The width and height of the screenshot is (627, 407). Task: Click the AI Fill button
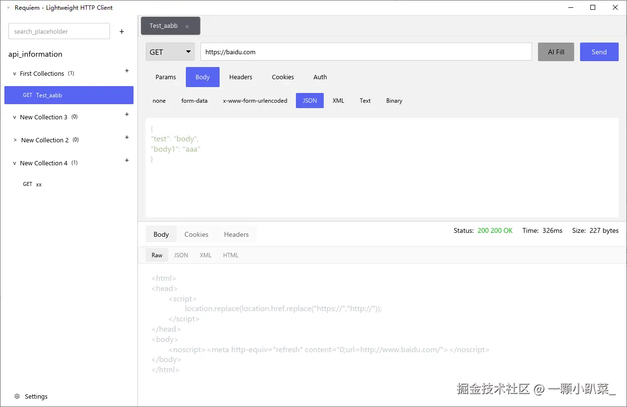pos(556,52)
